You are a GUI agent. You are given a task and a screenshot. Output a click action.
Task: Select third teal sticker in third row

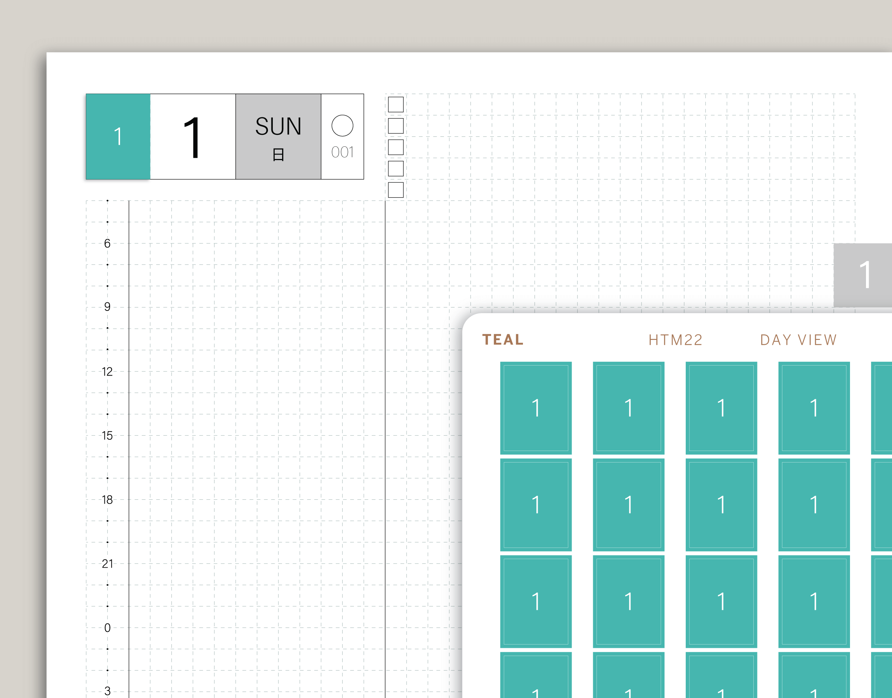pyautogui.click(x=721, y=601)
